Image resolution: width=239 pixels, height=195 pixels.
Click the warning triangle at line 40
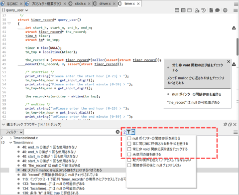(234, 28)
